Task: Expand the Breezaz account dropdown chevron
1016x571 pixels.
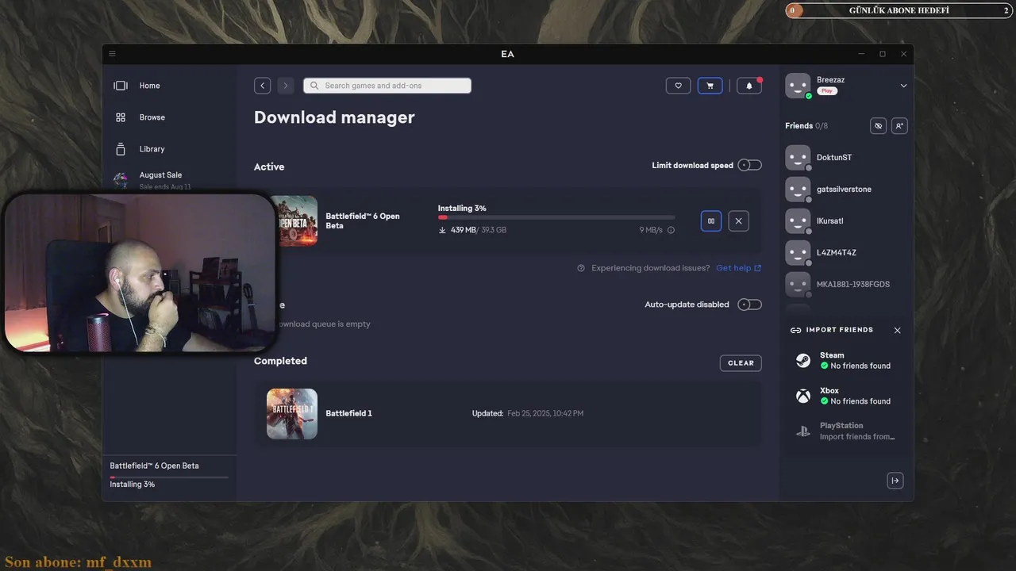Action: [x=903, y=86]
